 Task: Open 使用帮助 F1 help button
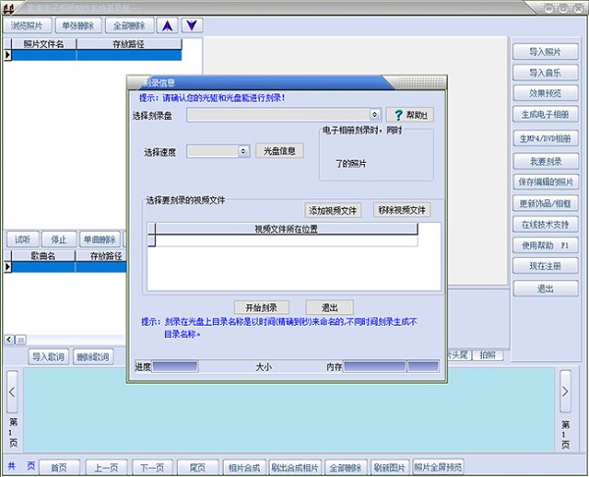point(546,245)
